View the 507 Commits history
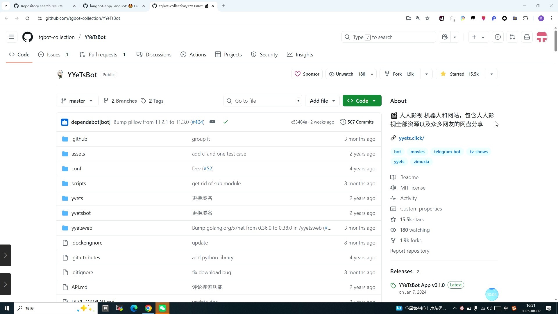Image resolution: width=558 pixels, height=314 pixels. (x=357, y=122)
